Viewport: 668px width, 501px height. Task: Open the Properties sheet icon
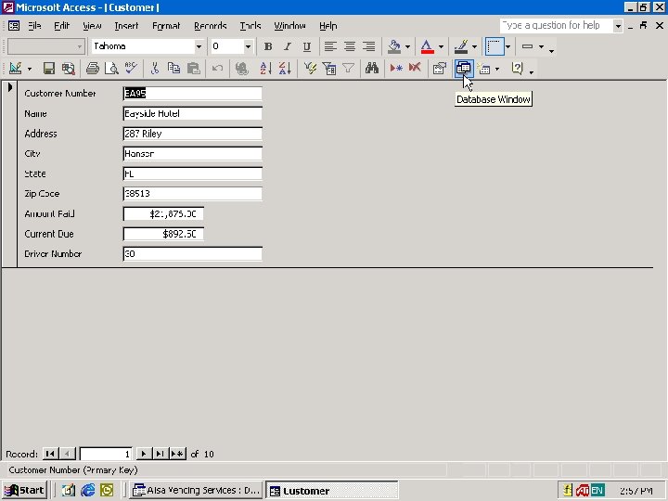click(439, 68)
